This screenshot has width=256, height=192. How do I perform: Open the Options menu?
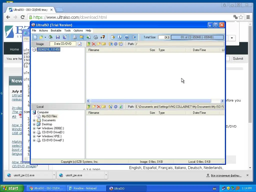click(78, 30)
